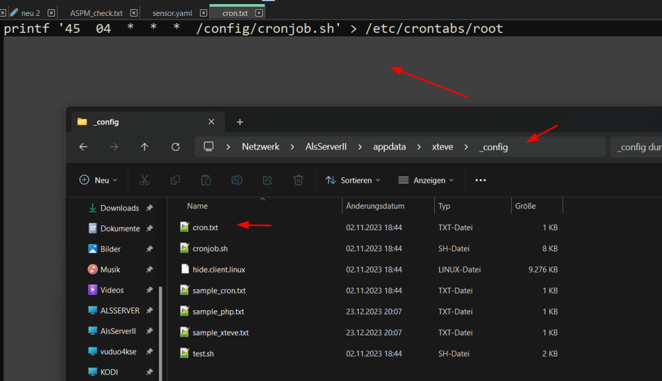Go up one folder level
The height and width of the screenshot is (381, 662).
pos(144,147)
